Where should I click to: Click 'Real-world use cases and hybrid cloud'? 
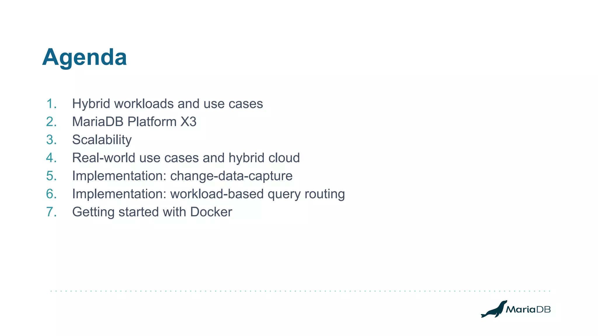pyautogui.click(x=186, y=158)
